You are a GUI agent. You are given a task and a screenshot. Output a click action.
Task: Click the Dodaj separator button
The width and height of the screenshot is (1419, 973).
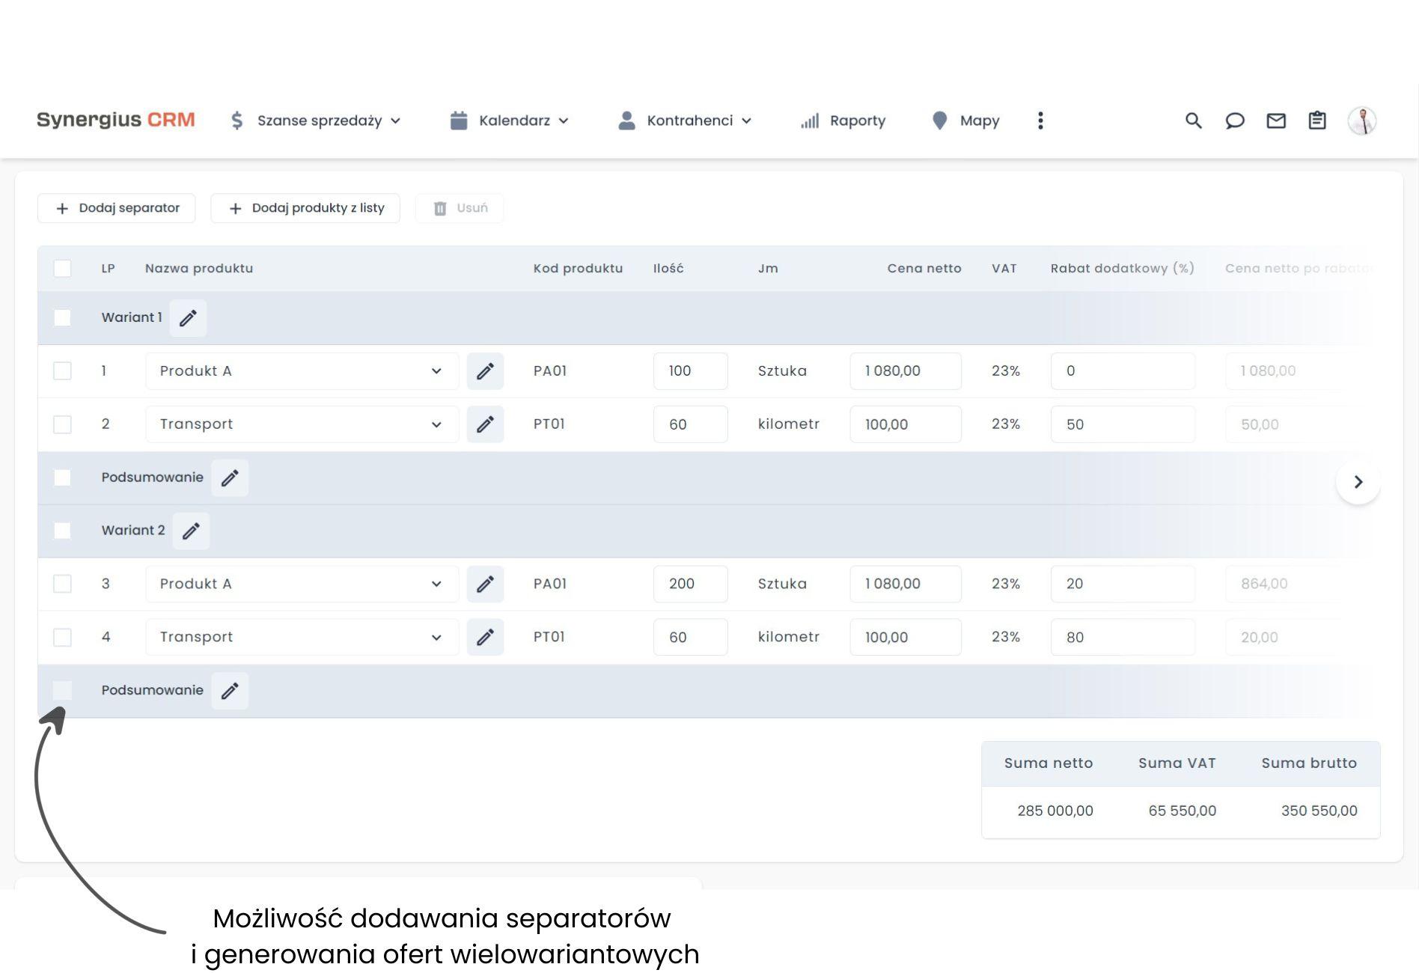[117, 208]
